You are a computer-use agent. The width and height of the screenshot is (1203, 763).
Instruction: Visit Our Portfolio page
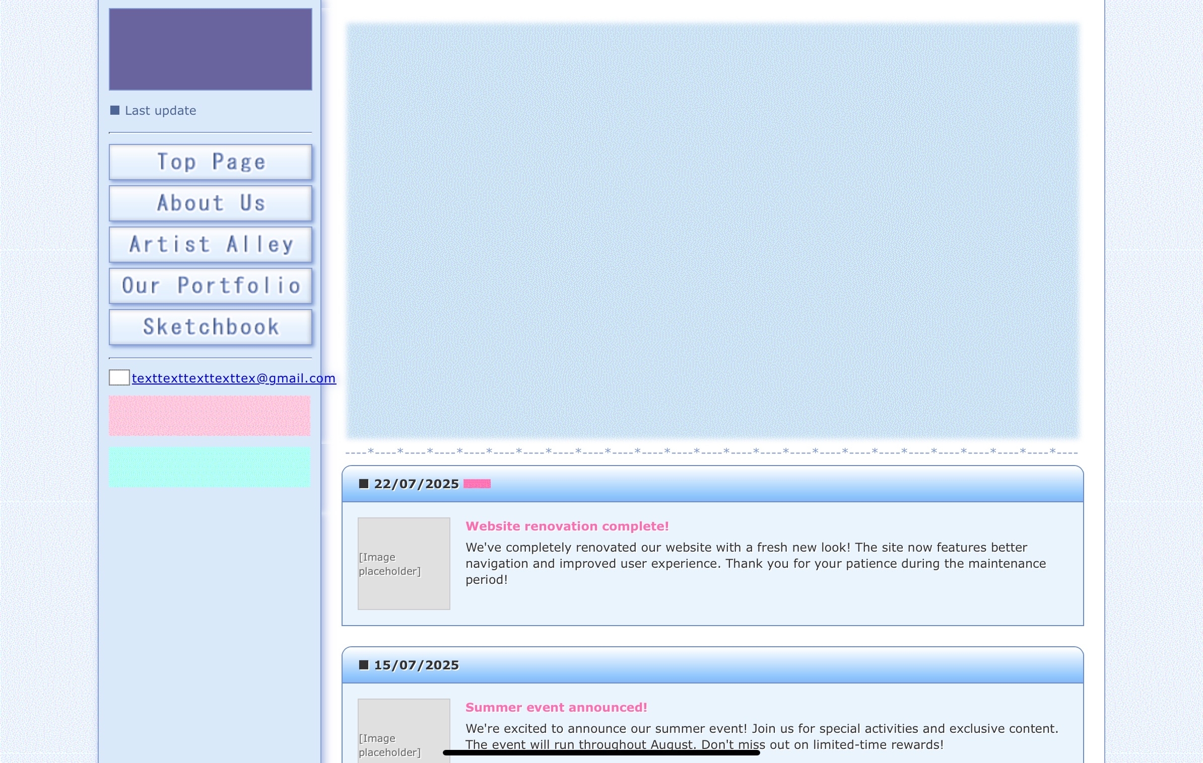point(211,286)
